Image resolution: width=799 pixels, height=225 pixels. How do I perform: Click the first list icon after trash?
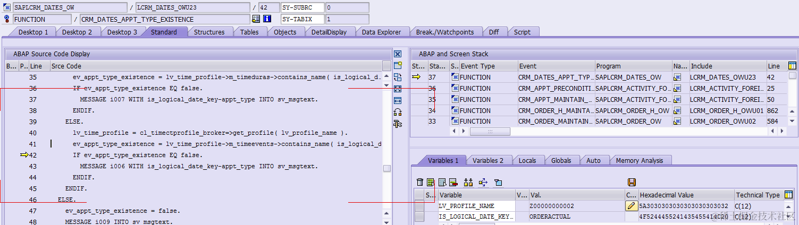click(431, 183)
